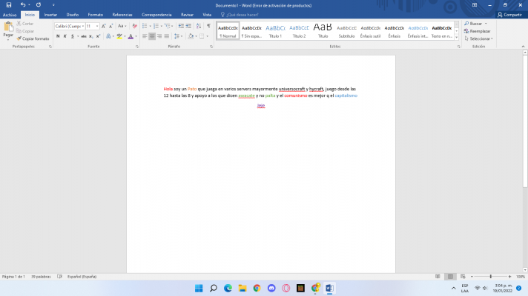
Task: Clear all formatting with eraser icon
Action: [x=134, y=26]
